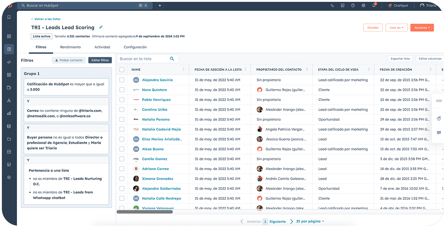The height and width of the screenshot is (228, 446).
Task: Check the box for Carolina Uribe
Action: point(122,110)
